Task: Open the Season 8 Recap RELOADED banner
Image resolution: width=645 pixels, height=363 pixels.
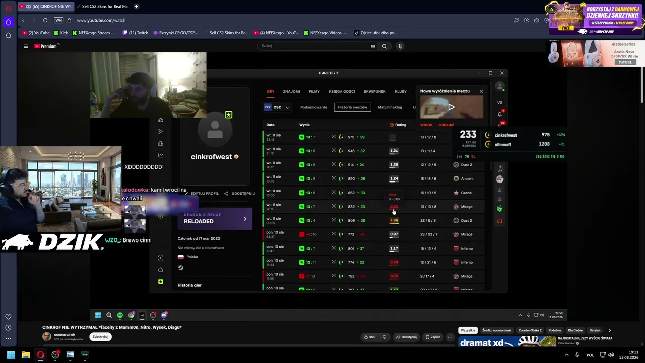Action: [215, 219]
